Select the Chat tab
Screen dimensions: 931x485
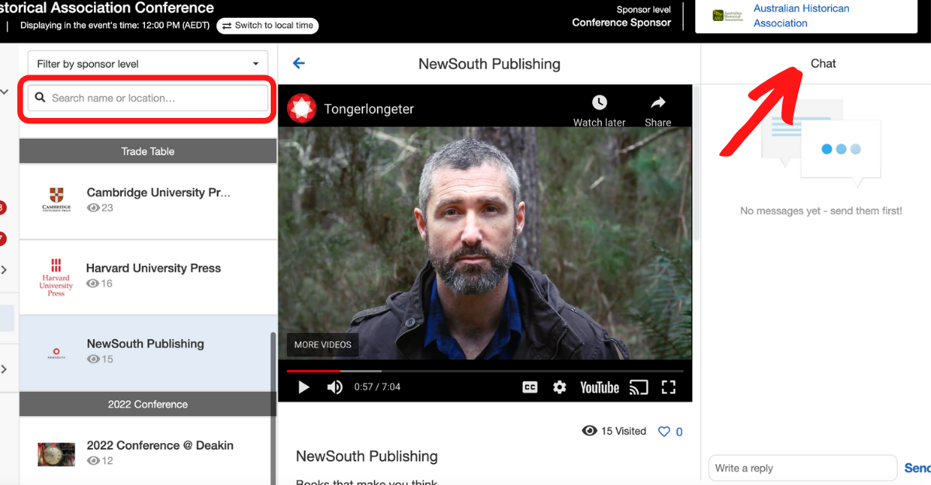823,64
